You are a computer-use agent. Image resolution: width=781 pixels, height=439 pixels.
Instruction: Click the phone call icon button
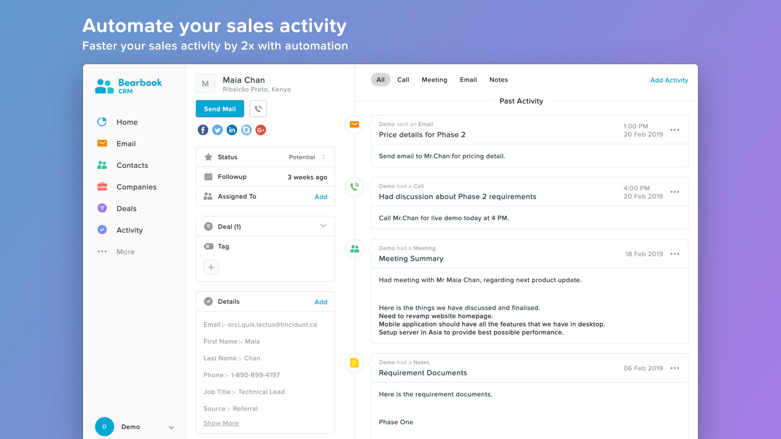(x=258, y=109)
